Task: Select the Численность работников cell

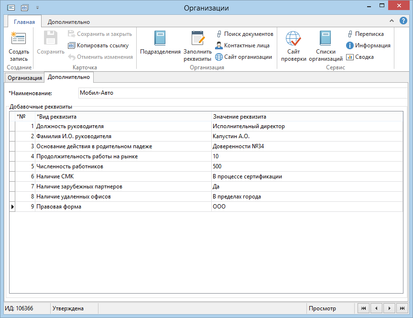Action: [123, 166]
